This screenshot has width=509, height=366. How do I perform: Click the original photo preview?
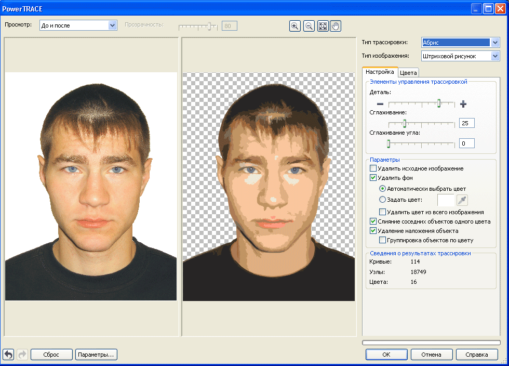click(91, 186)
